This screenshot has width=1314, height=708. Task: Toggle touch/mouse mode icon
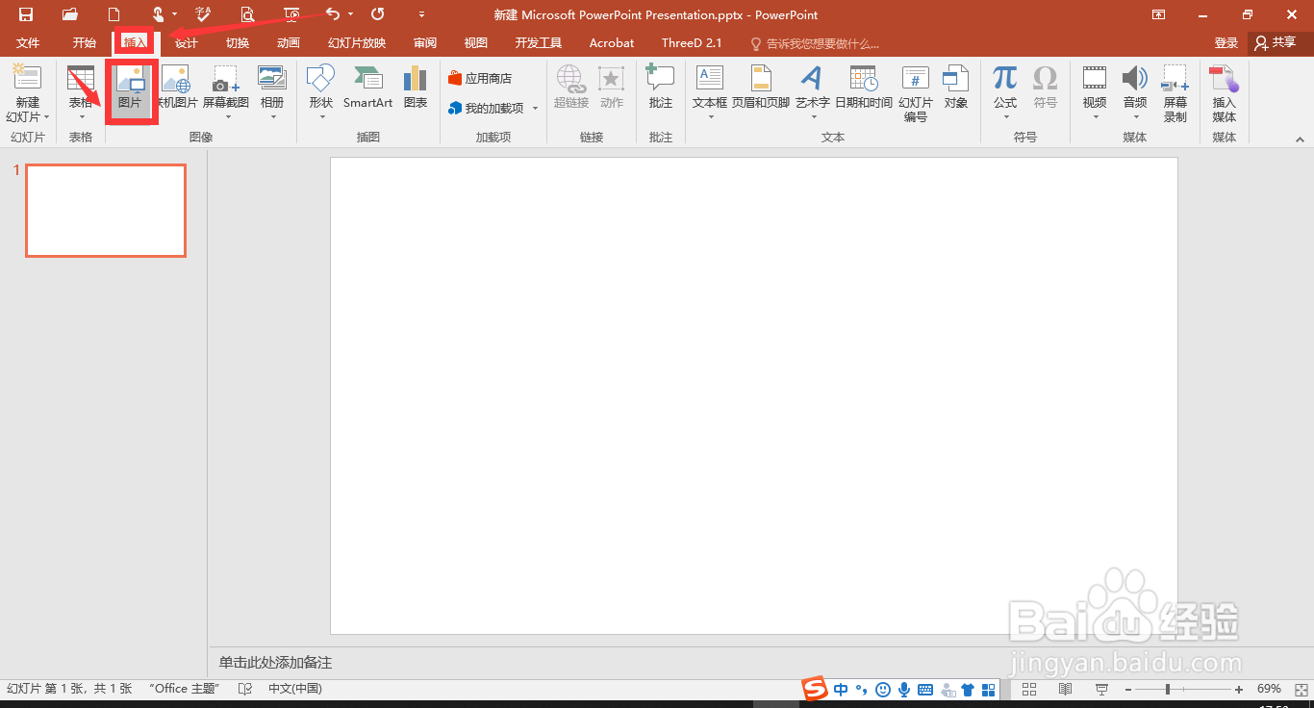tap(158, 14)
